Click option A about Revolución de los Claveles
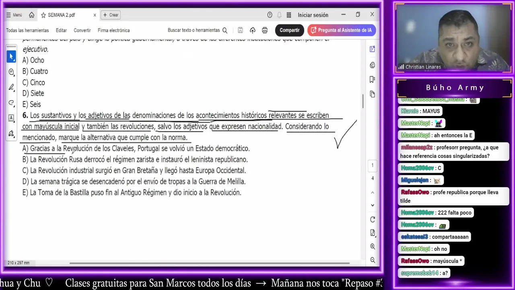Viewport: 515px width, 290px height. point(136,149)
